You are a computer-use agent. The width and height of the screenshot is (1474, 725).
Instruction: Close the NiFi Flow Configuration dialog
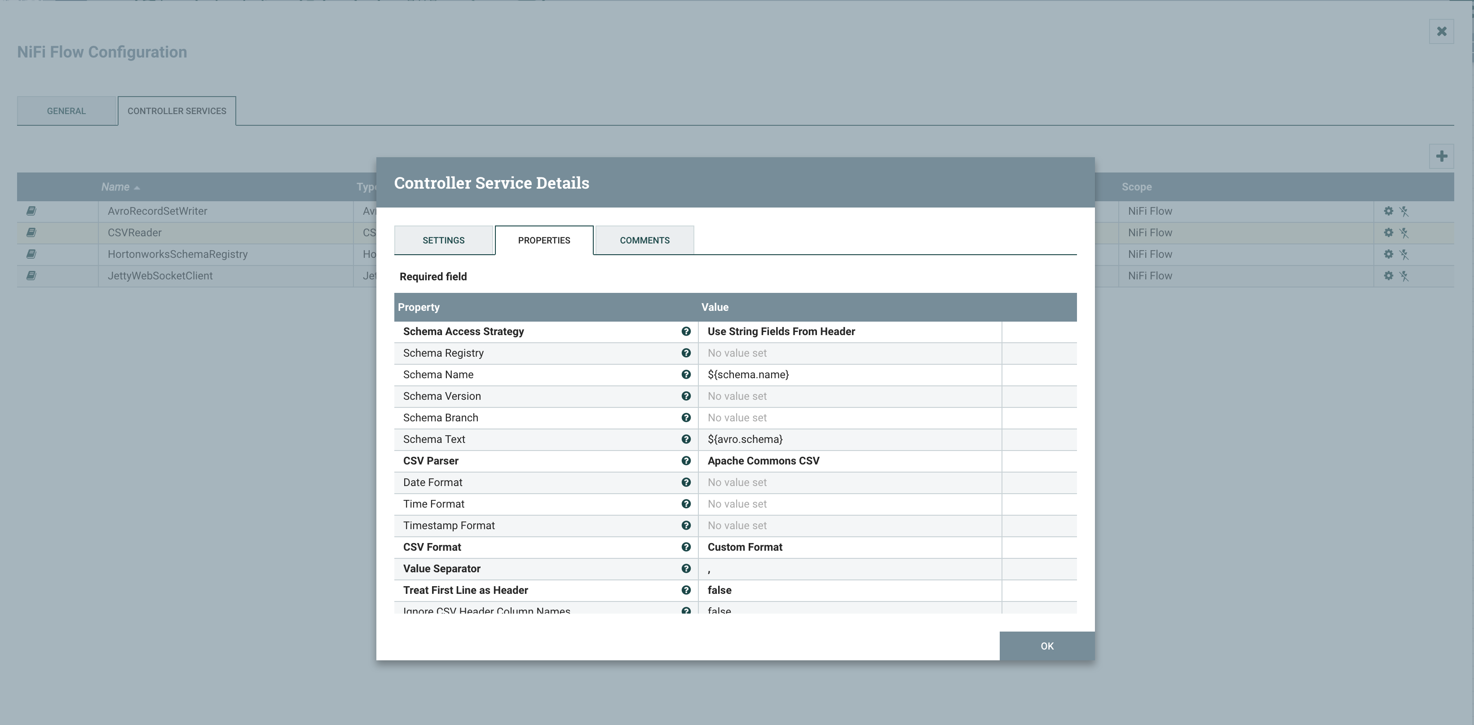[1441, 31]
